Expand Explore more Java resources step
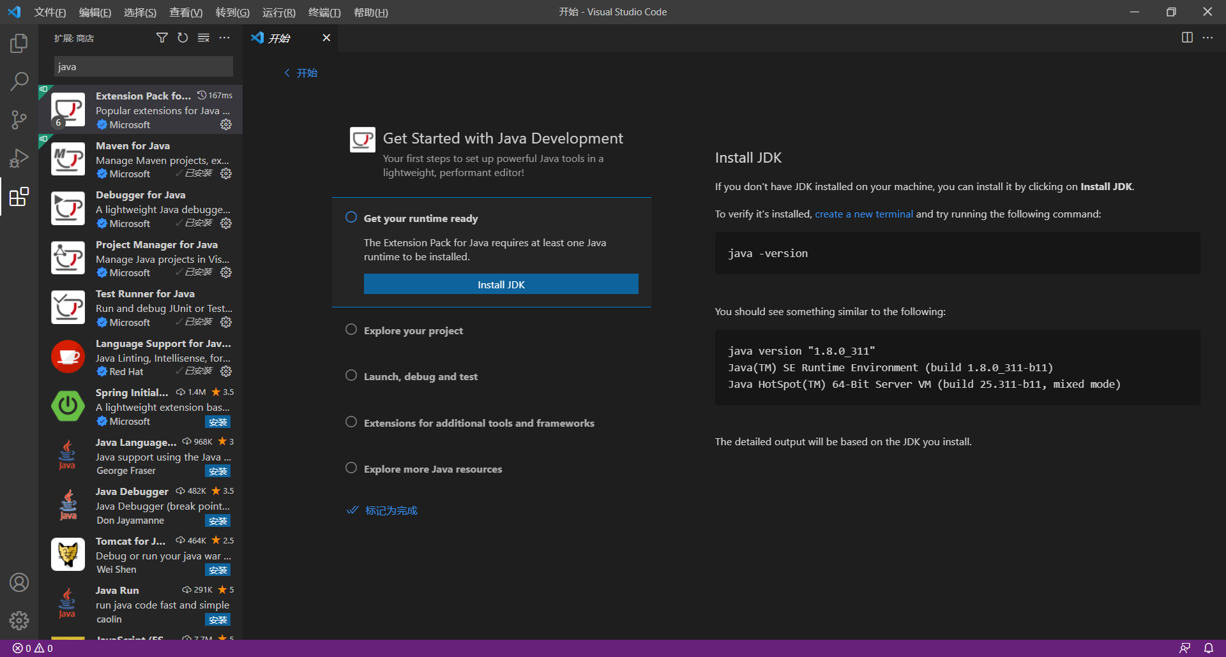 tap(433, 469)
